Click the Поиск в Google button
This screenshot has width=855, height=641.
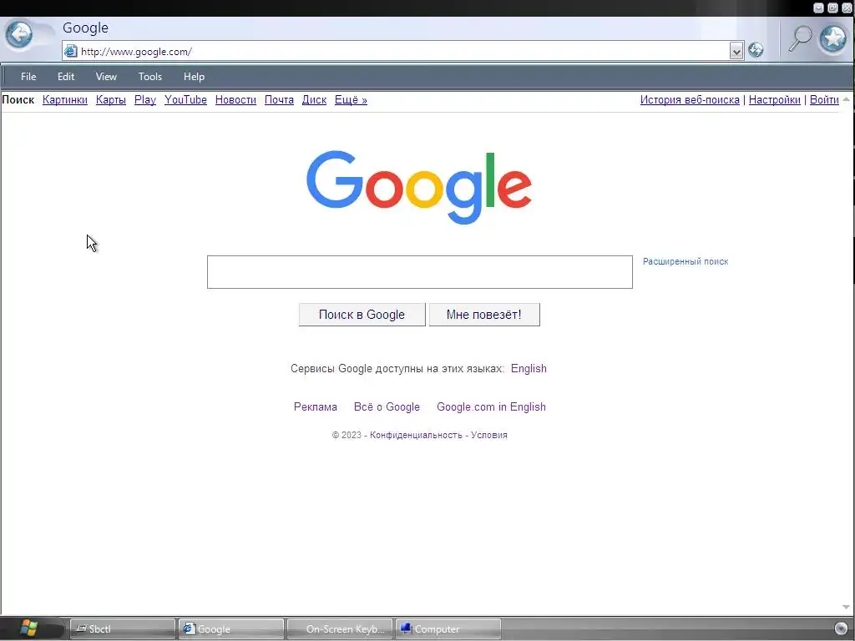(x=362, y=315)
